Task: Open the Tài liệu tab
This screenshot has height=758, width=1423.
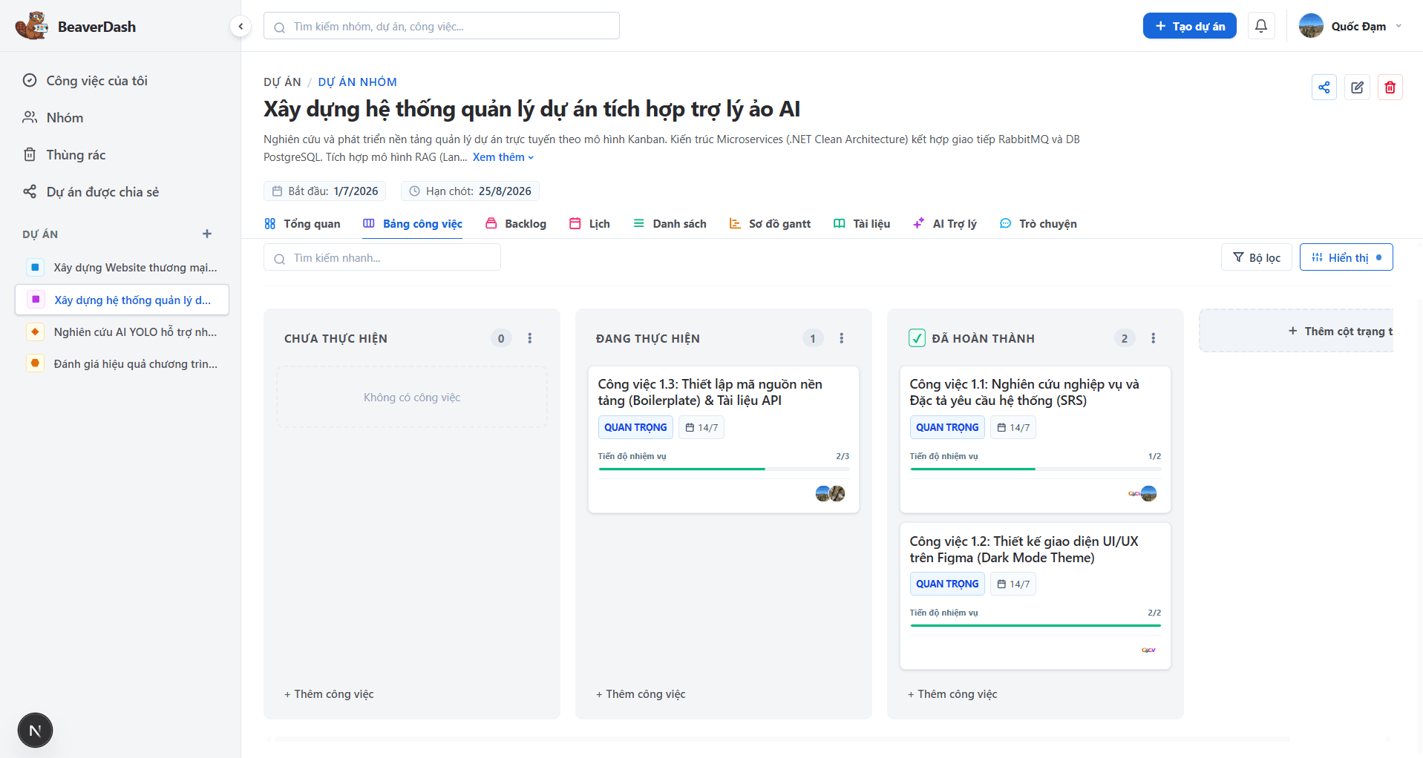Action: pyautogui.click(x=861, y=223)
